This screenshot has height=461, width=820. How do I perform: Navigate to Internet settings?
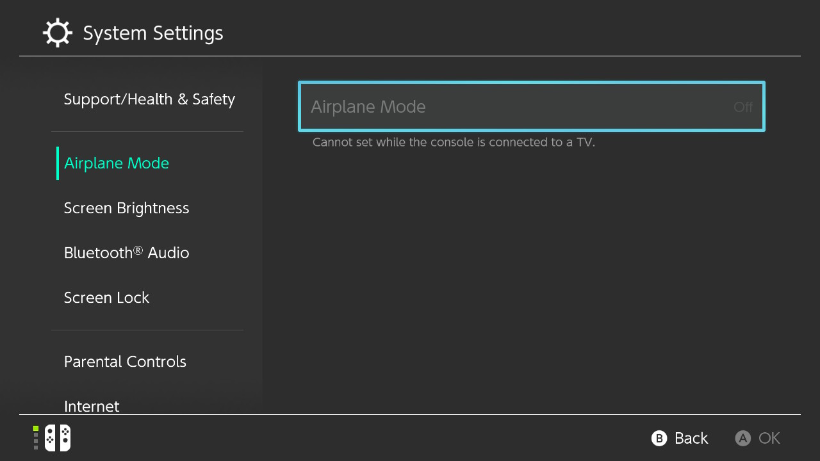click(92, 406)
